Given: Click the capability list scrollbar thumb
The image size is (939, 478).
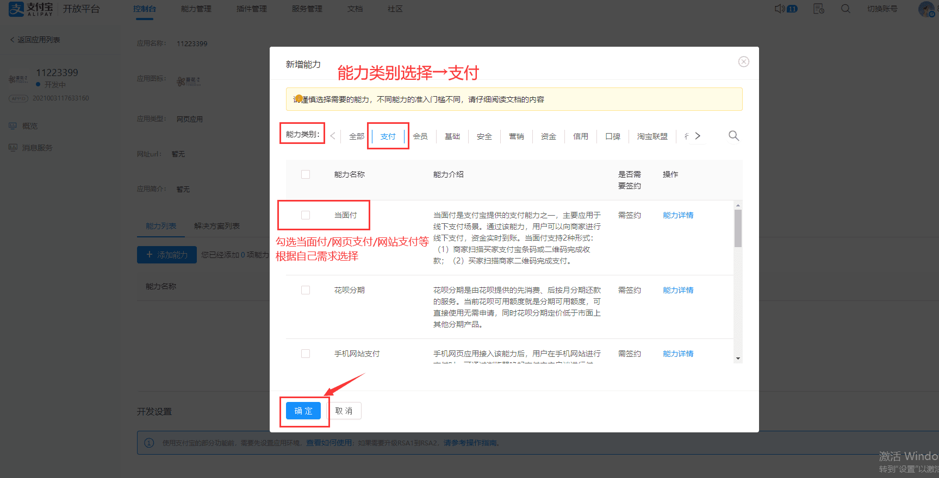Looking at the screenshot, I should 738,228.
